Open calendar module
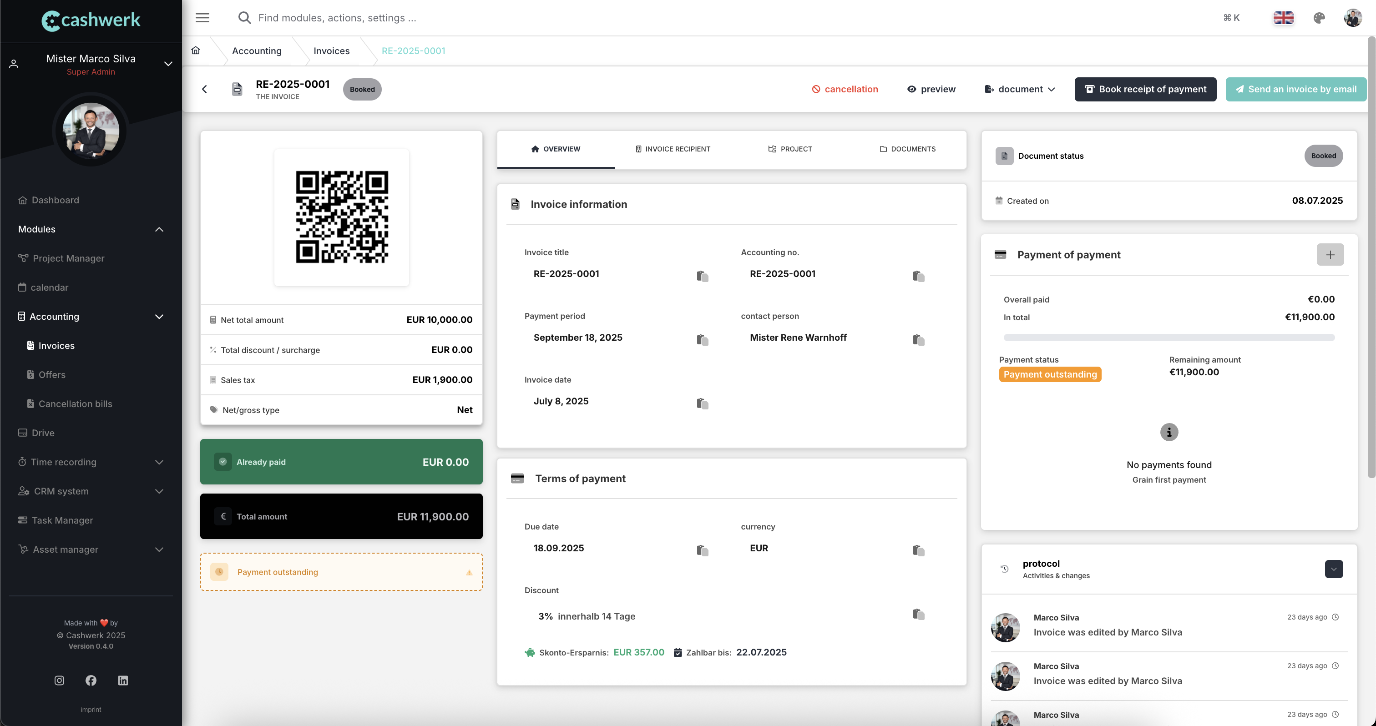This screenshot has height=726, width=1376. click(x=43, y=287)
